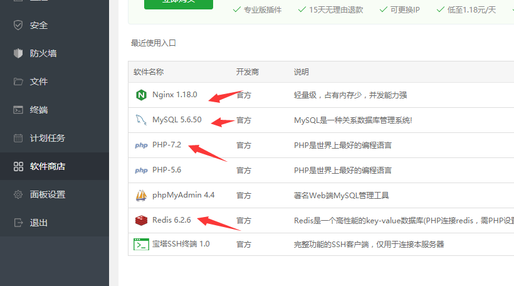Click the calendar icon beside 计划任务
The image size is (514, 286).
click(x=18, y=138)
